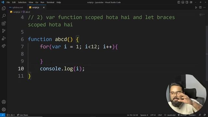Click line number 6 in the gutter
Screen dimensions: 208x117
click(22, 39)
